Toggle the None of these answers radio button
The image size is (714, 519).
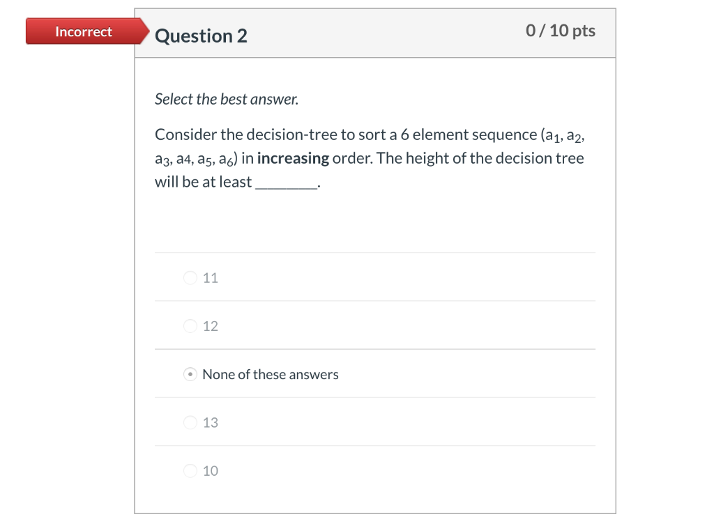click(190, 374)
